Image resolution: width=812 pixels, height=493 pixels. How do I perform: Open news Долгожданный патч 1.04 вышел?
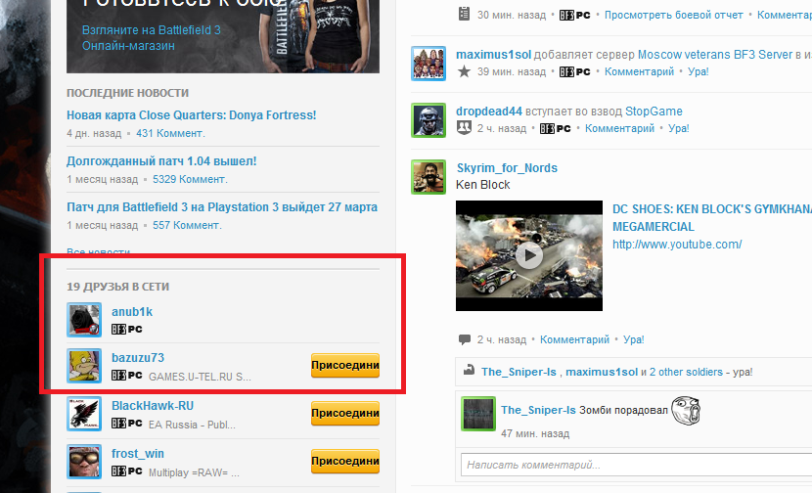161,161
